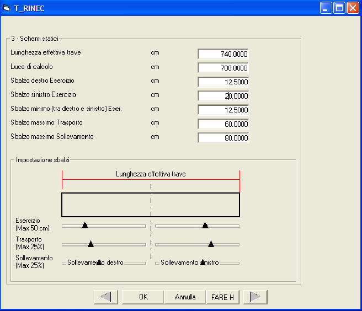This screenshot has width=362, height=311.
Task: Focus the Sbalzo destro Esercizio field
Action: [223, 82]
